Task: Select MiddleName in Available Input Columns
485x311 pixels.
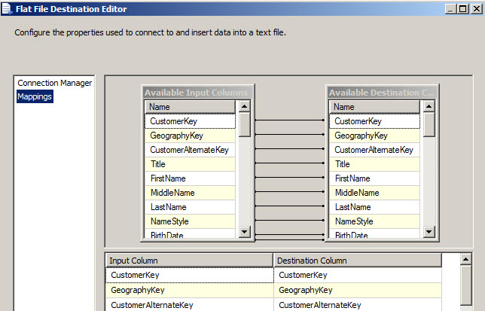Action: coord(190,193)
